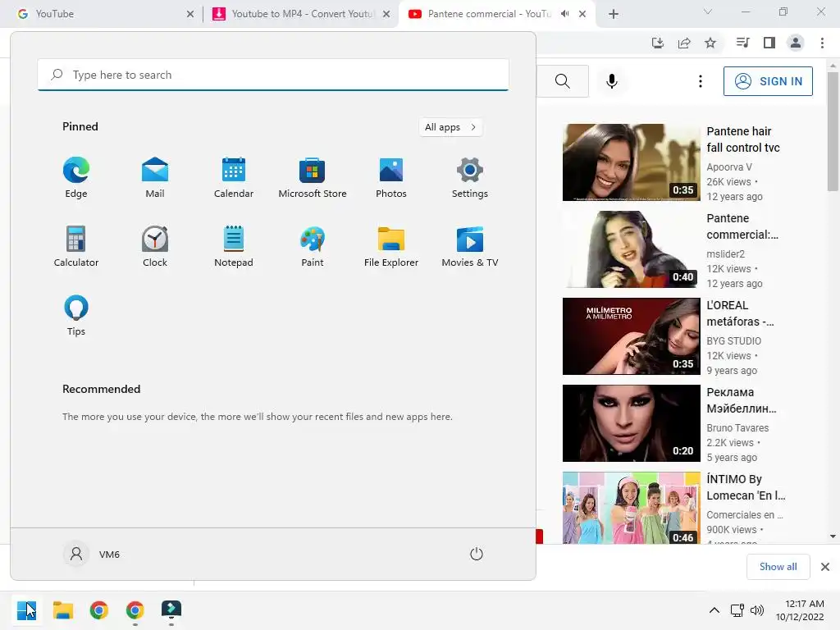Close the Youtube to MP4 tab
Viewport: 840px width, 630px height.
coord(386,15)
